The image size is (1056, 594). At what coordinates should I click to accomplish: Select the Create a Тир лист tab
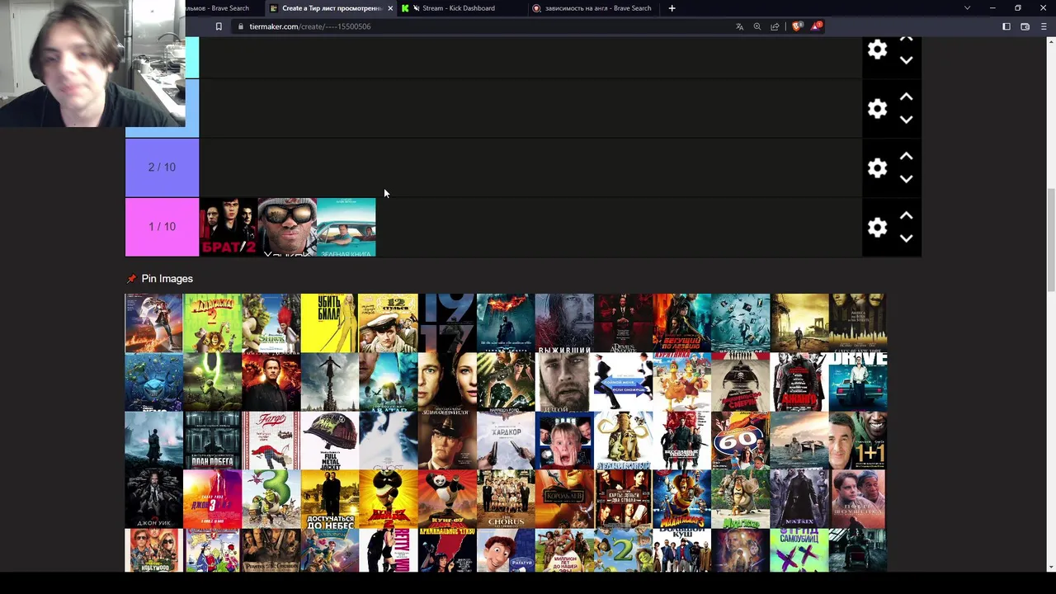[x=331, y=8]
